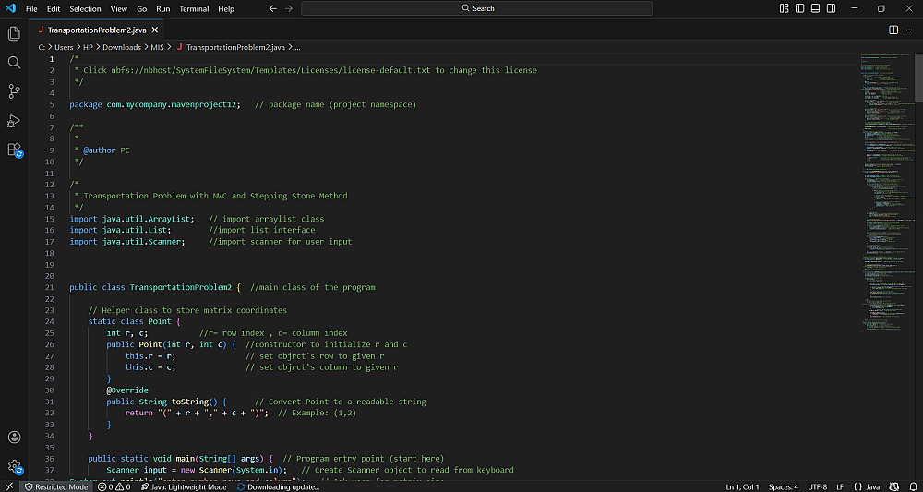Expand the Users breadcrumb

pos(65,47)
